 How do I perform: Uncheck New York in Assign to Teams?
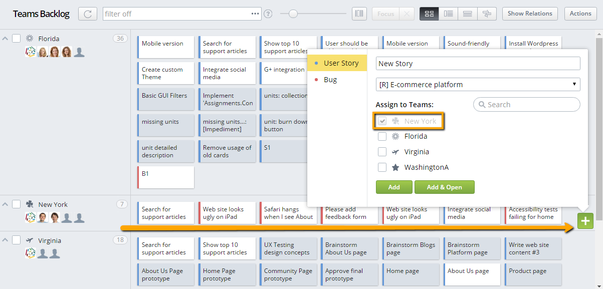[382, 121]
